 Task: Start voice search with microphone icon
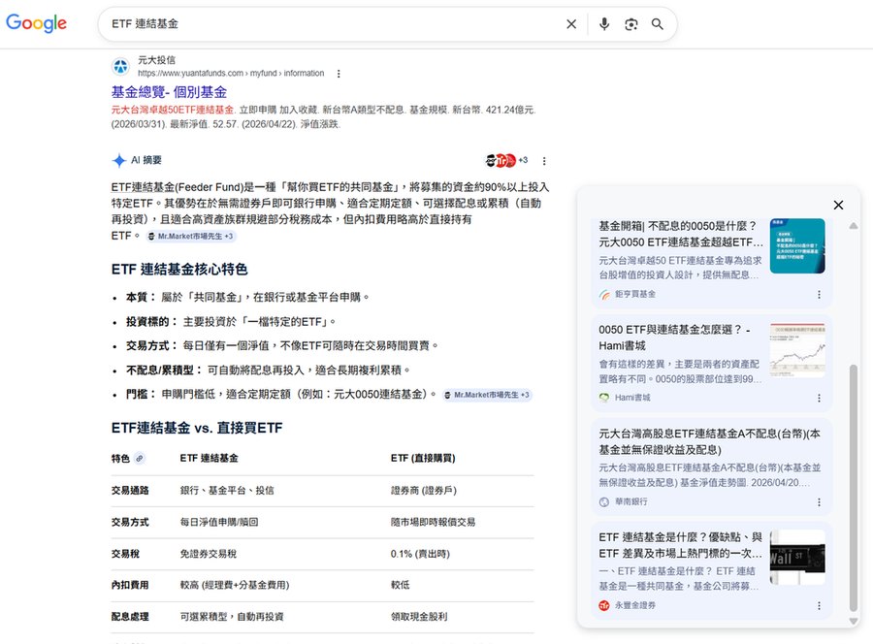tap(604, 24)
